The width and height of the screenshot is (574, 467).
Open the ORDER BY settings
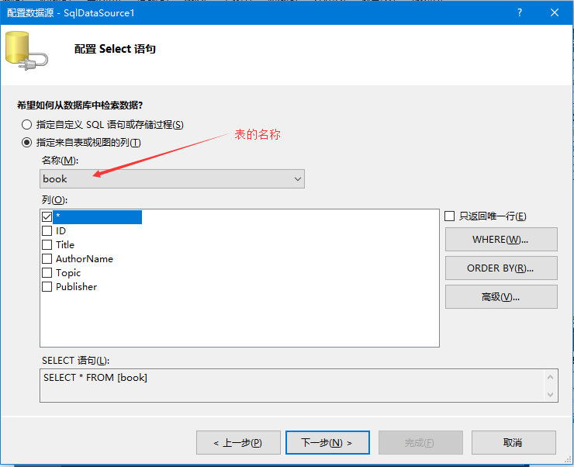pyautogui.click(x=501, y=268)
